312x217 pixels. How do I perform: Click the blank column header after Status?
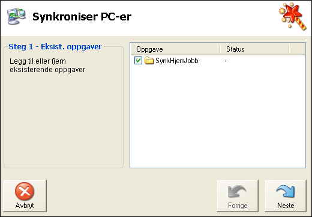click(297, 49)
